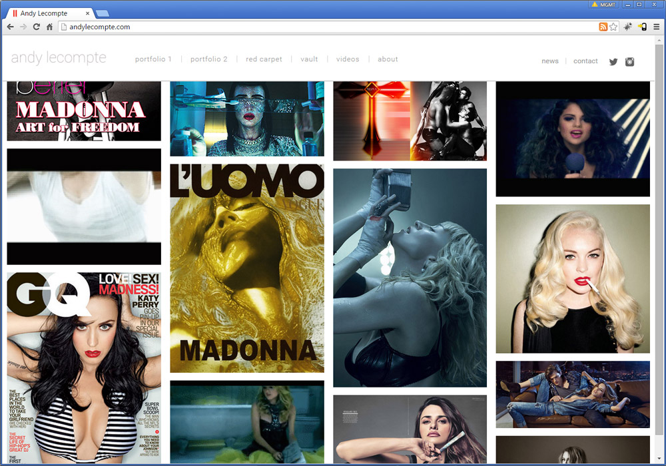Visit Andy Lecompte's Twitter profile
This screenshot has height=466, width=666.
click(x=613, y=61)
